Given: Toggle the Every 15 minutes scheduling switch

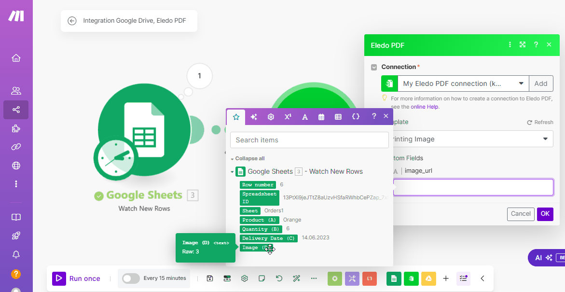Looking at the screenshot, I should [131, 278].
